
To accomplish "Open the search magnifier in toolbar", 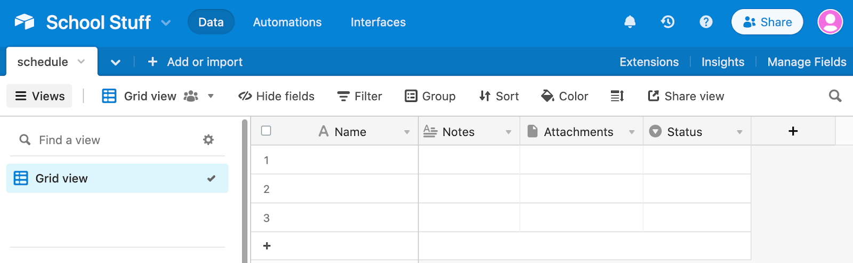I will point(835,96).
